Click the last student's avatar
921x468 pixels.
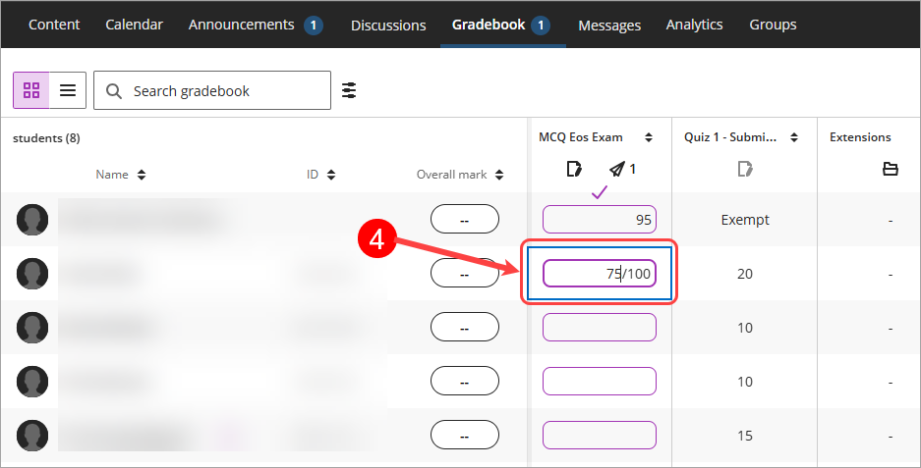pos(32,436)
